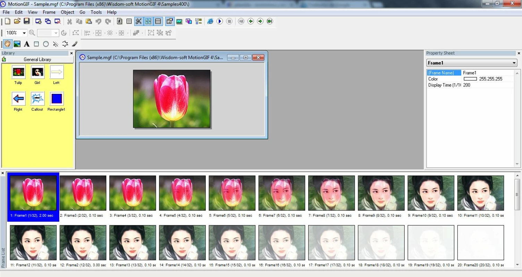The width and height of the screenshot is (522, 277).
Task: Jump to the last frame
Action: [x=270, y=21]
